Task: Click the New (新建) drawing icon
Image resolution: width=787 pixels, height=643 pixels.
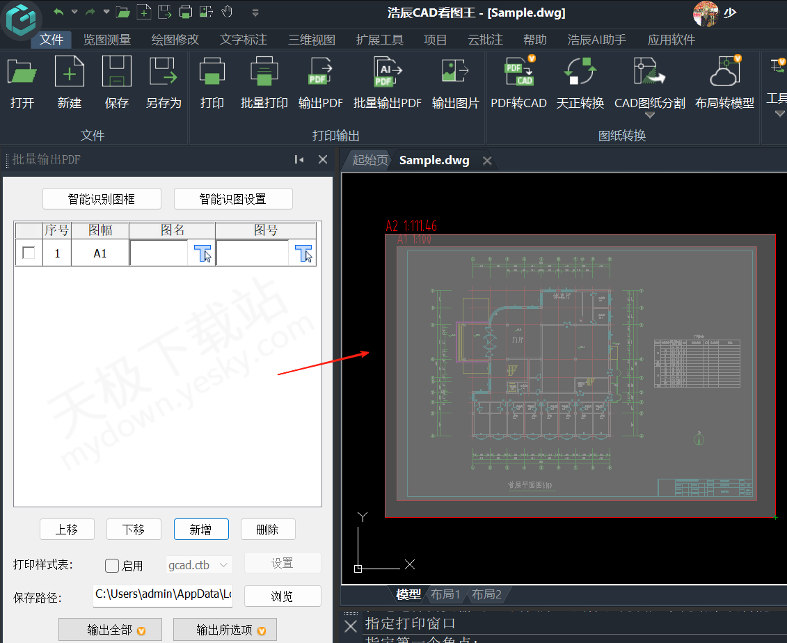Action: (x=70, y=72)
